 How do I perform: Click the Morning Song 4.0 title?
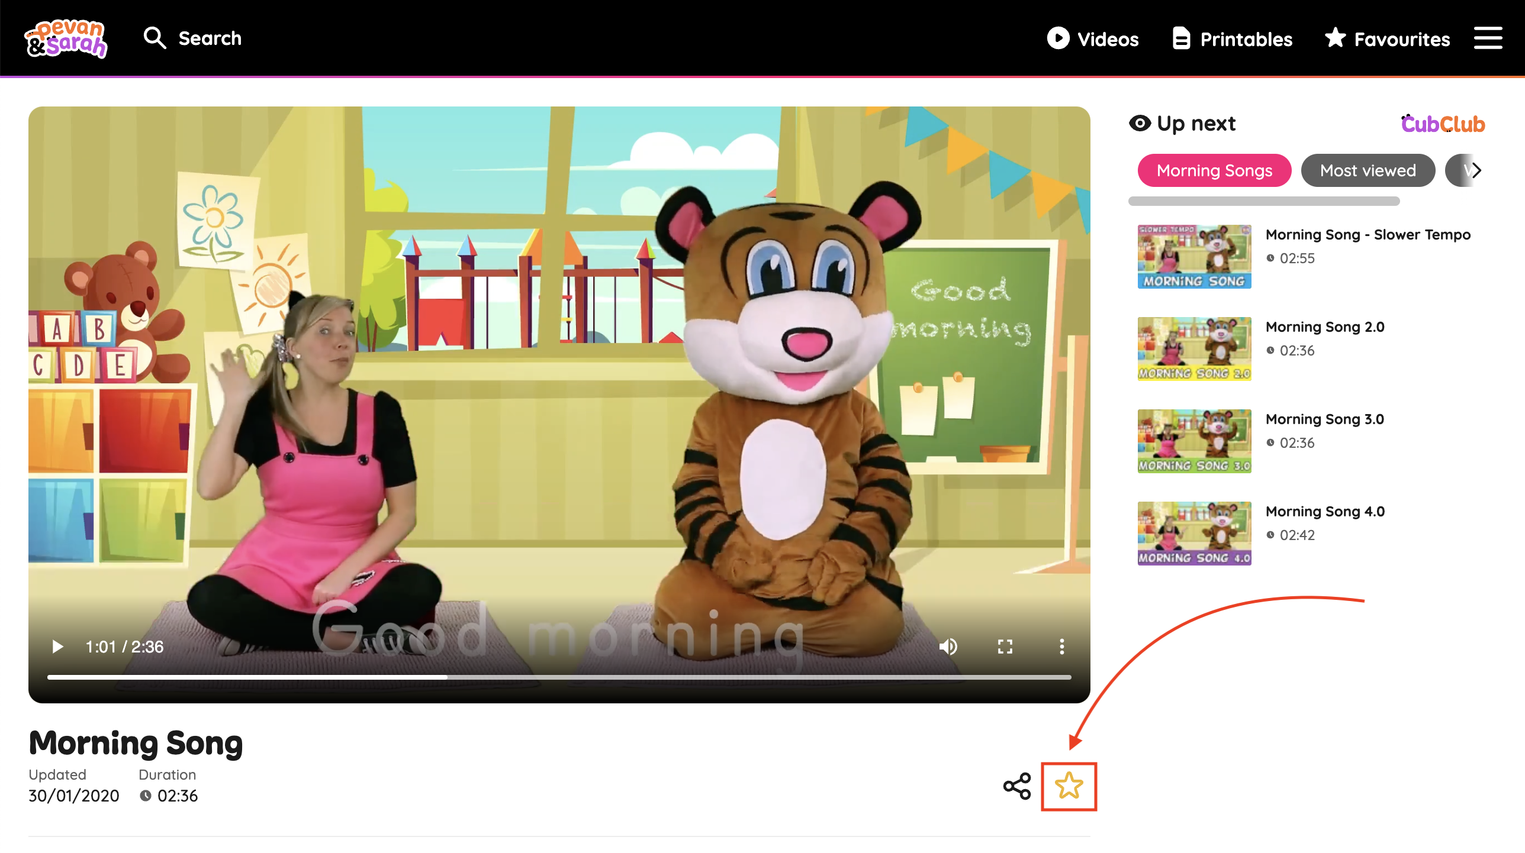1325,512
